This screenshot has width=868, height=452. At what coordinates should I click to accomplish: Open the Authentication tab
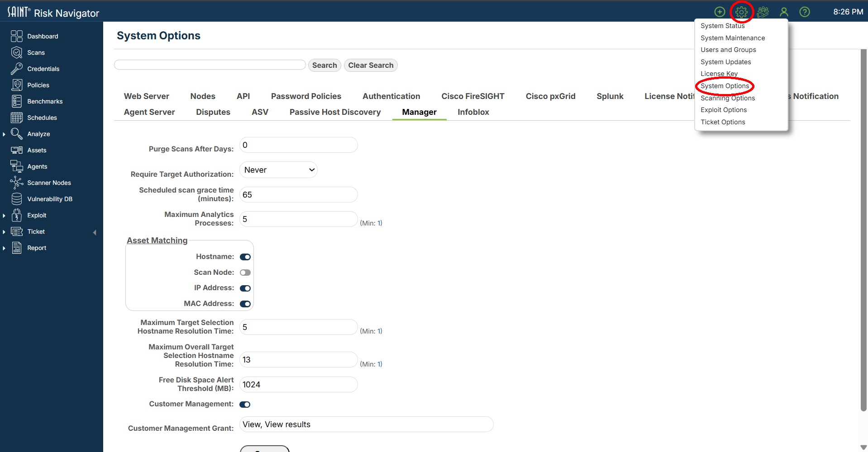(391, 96)
